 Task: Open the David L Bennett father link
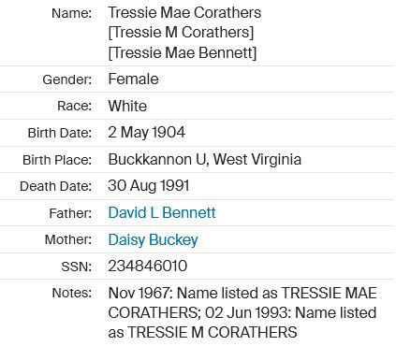point(162,213)
